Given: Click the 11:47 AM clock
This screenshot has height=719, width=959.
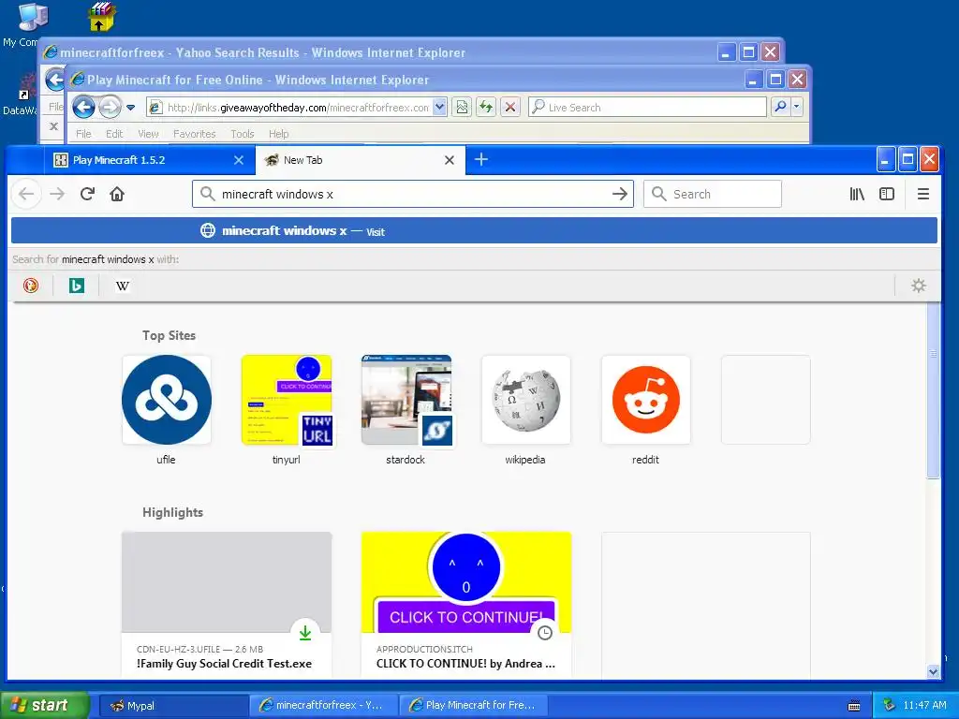Looking at the screenshot, I should (924, 706).
